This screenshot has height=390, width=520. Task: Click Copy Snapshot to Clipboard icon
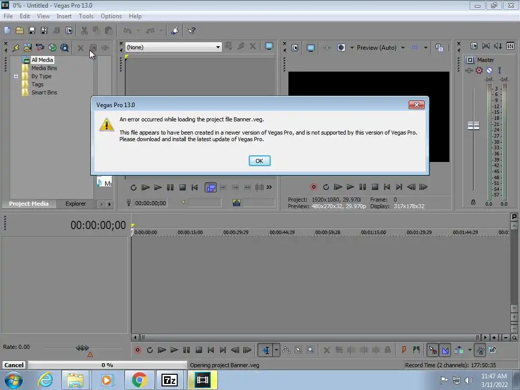[x=439, y=48]
